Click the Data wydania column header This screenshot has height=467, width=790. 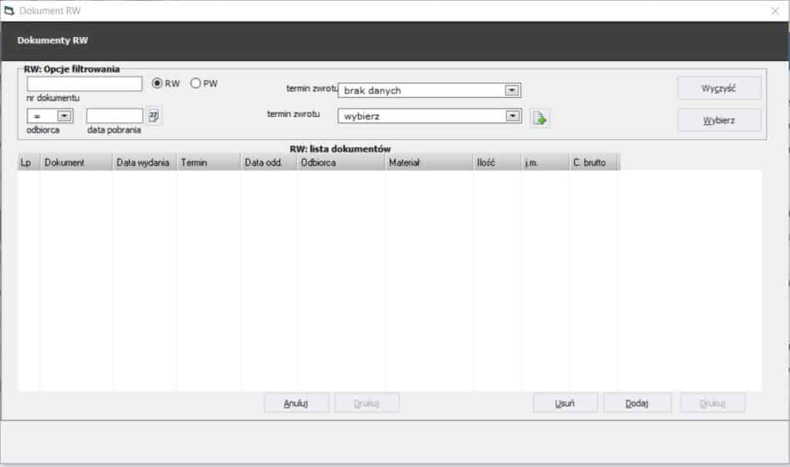pyautogui.click(x=143, y=163)
